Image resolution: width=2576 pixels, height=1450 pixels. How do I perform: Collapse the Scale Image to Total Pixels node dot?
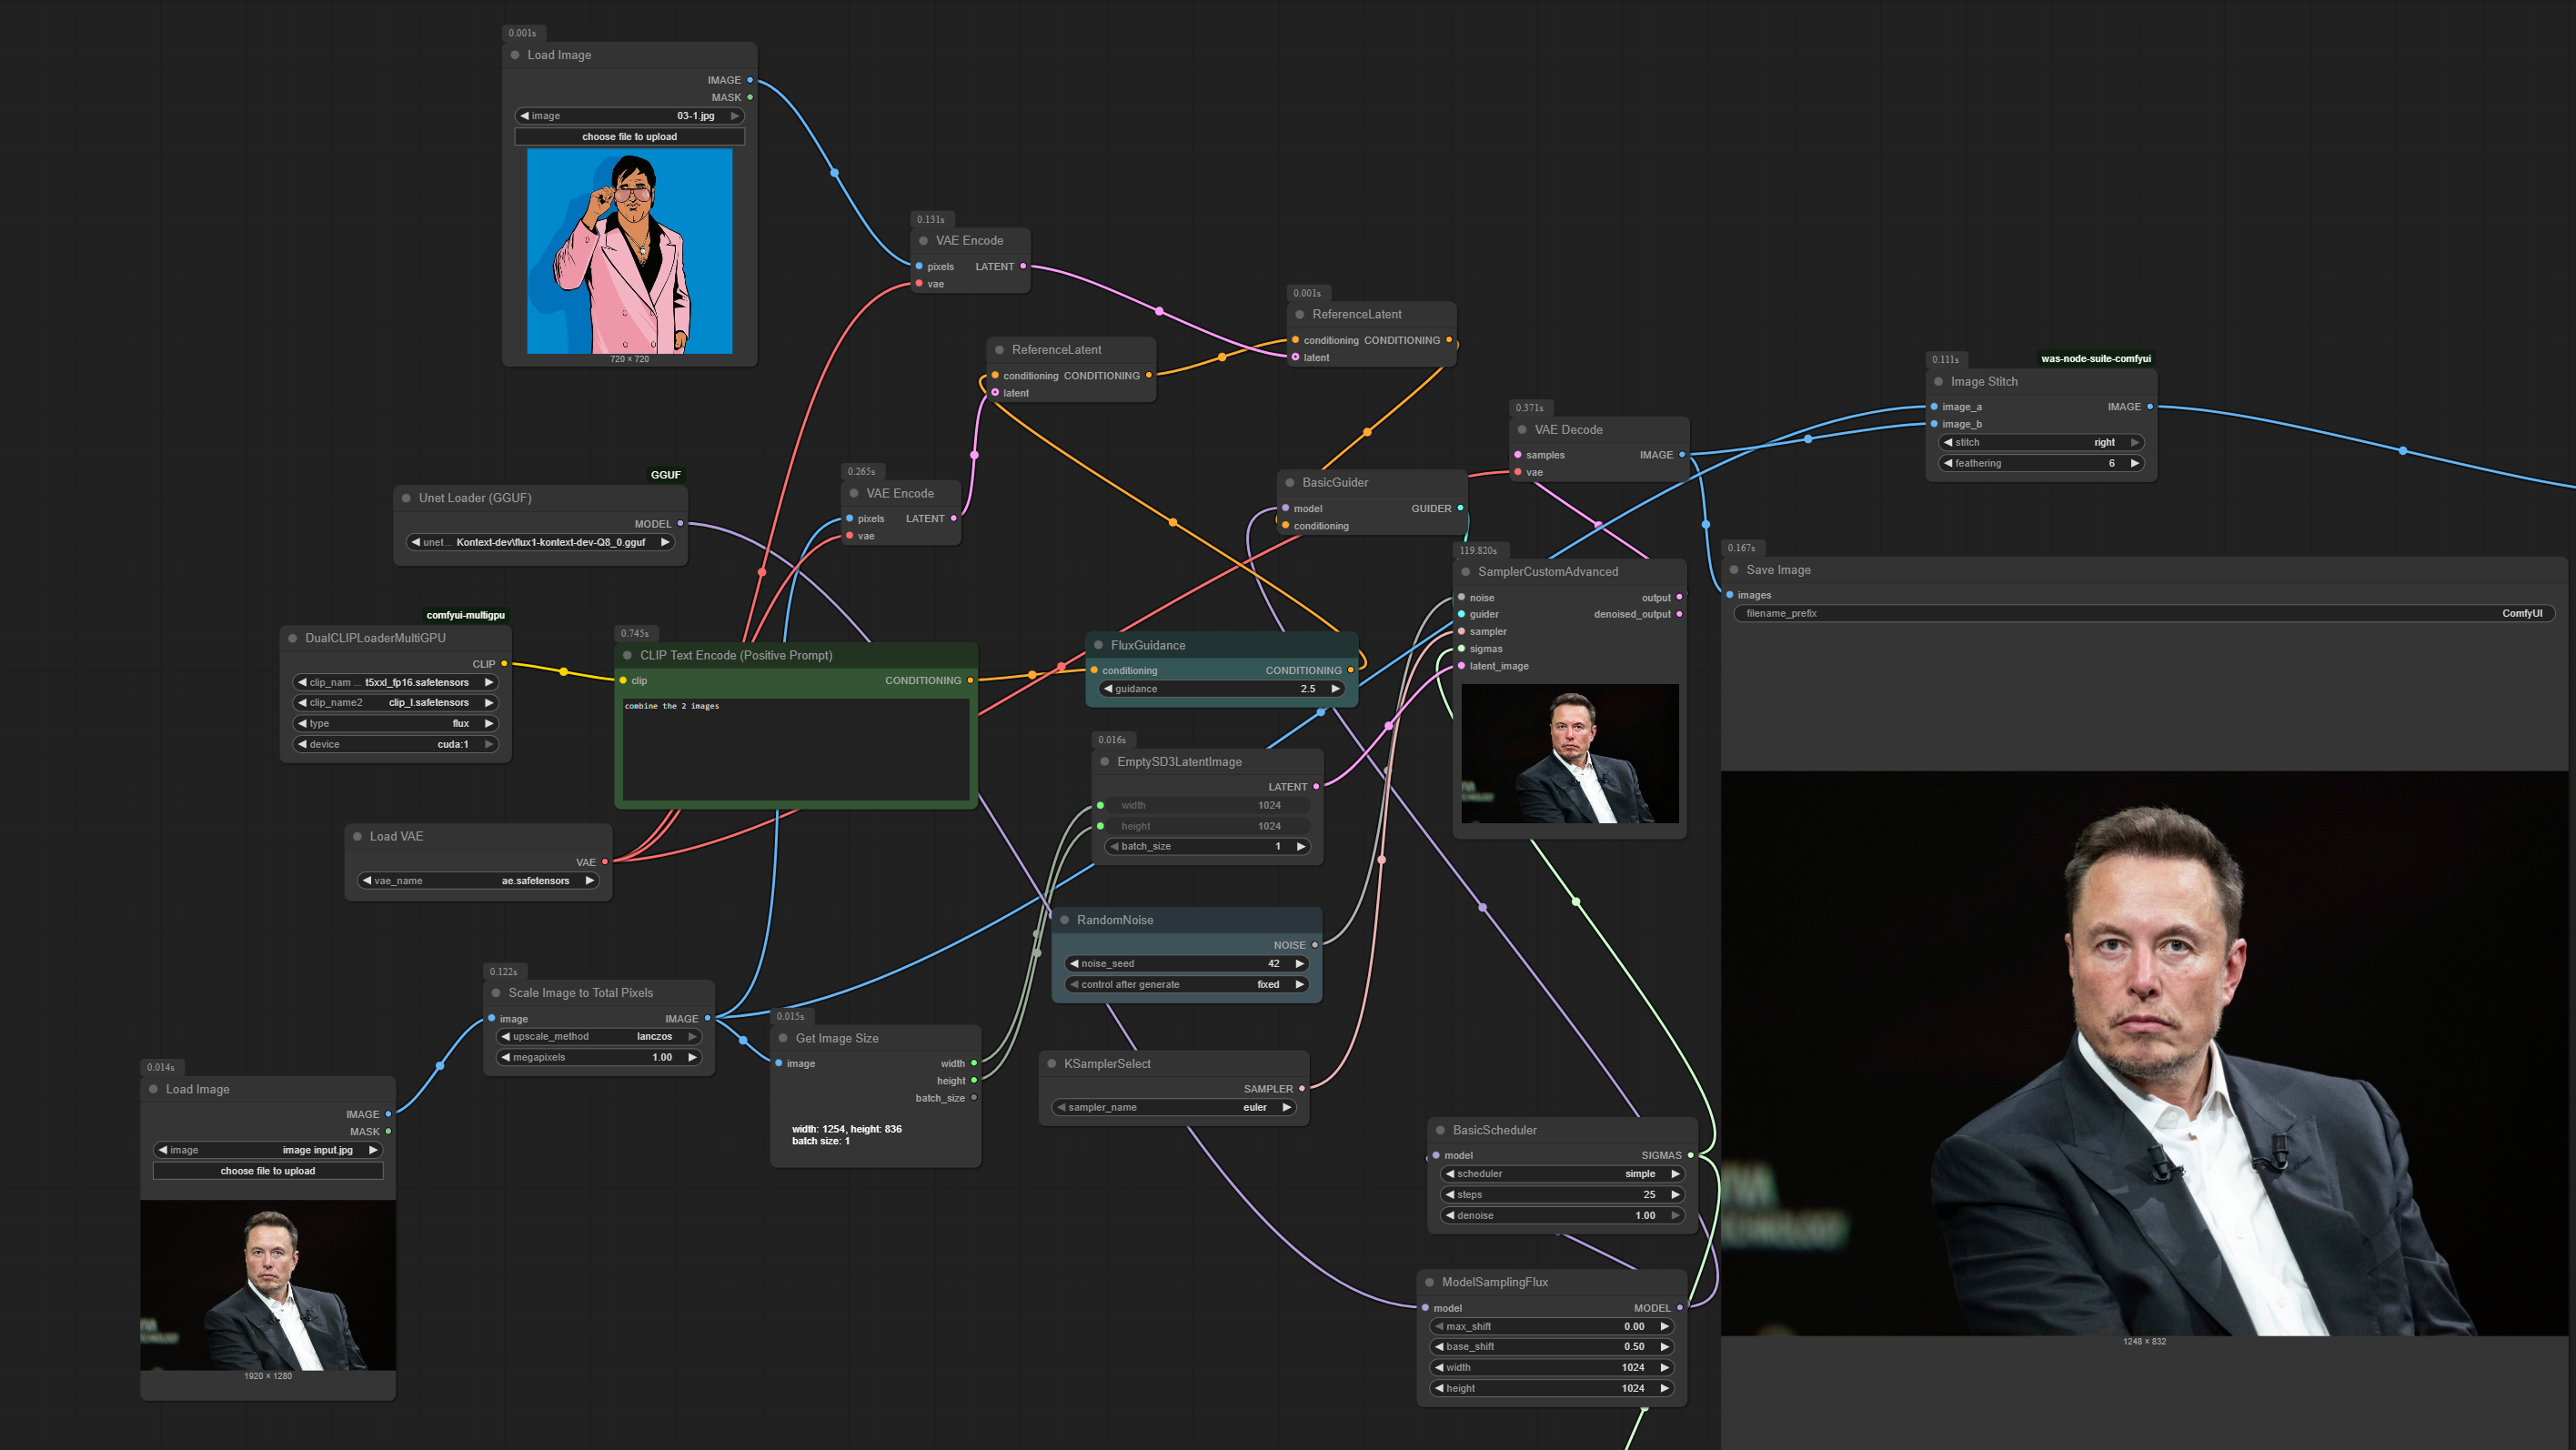coord(496,993)
